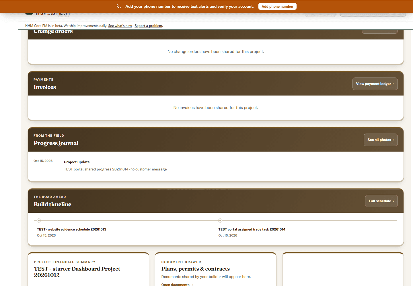Click 'TEST portal assigned trade task 20261014' text

click(252, 229)
